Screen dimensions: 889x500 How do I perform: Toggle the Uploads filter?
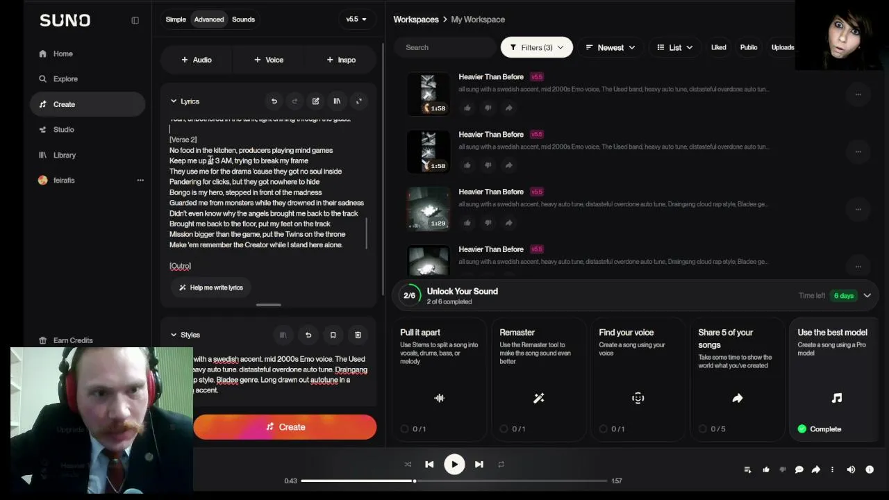click(x=783, y=47)
